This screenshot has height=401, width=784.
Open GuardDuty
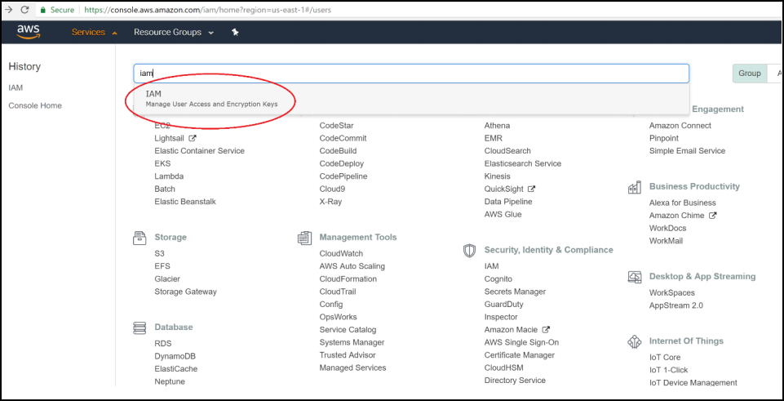tap(504, 305)
